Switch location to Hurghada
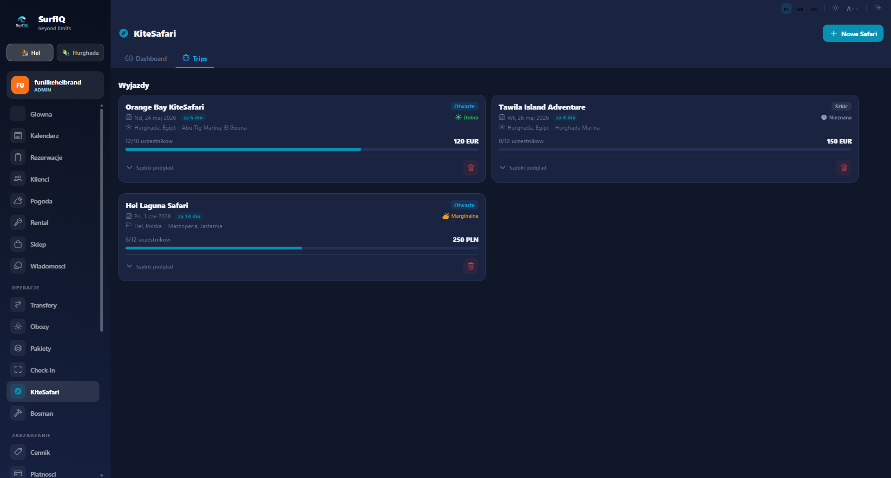 (80, 52)
